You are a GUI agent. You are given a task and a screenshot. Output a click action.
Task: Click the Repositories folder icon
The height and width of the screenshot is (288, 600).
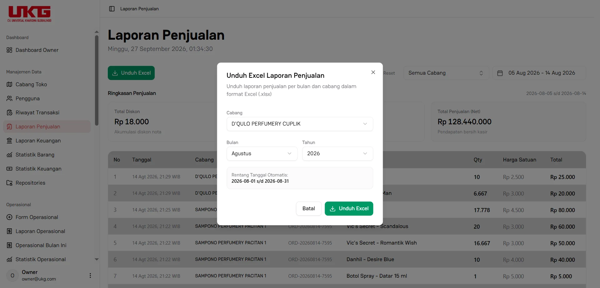tap(9, 183)
